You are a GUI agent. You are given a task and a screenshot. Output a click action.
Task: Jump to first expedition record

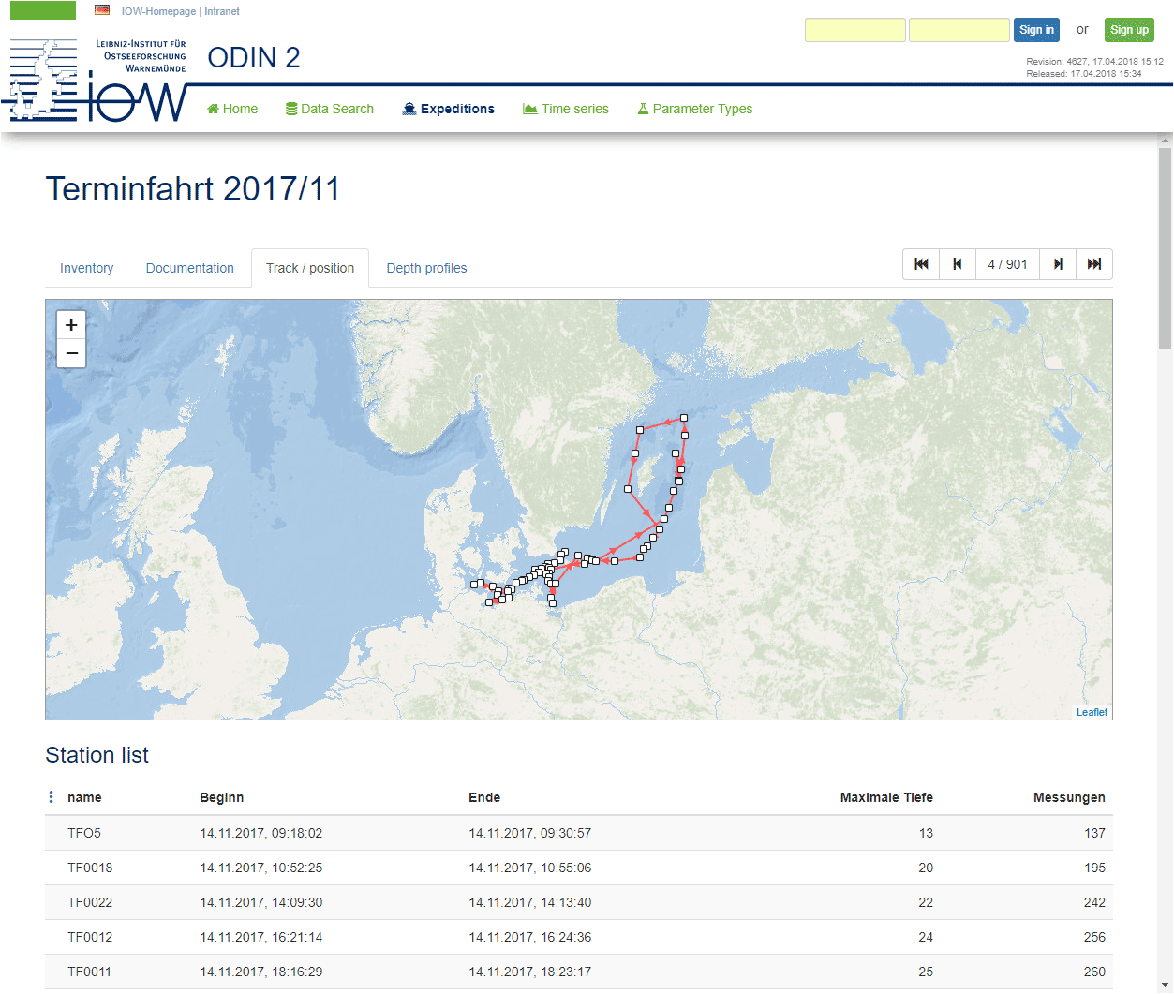point(921,264)
